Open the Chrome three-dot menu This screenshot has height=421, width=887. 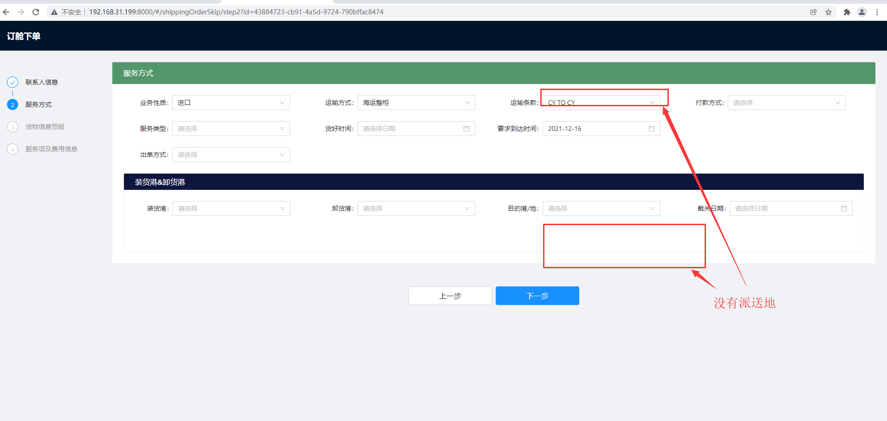point(877,12)
